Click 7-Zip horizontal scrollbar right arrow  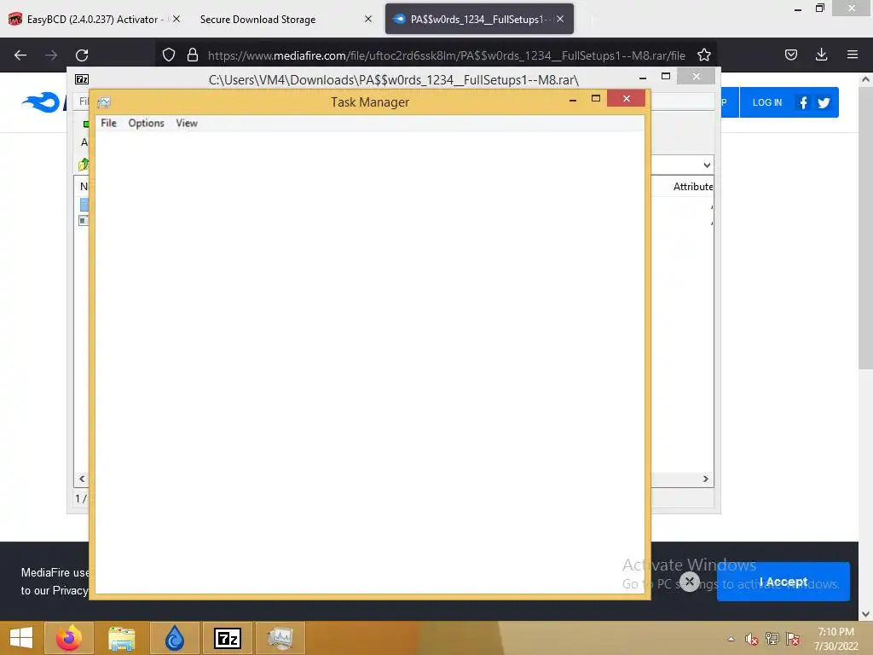[x=705, y=479]
